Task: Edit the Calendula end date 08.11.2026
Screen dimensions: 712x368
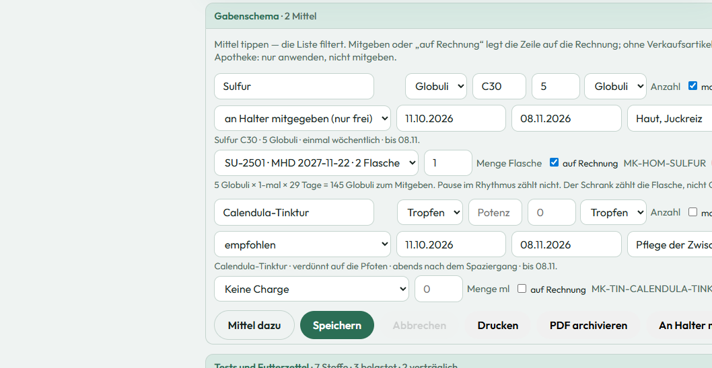Action: pos(566,244)
